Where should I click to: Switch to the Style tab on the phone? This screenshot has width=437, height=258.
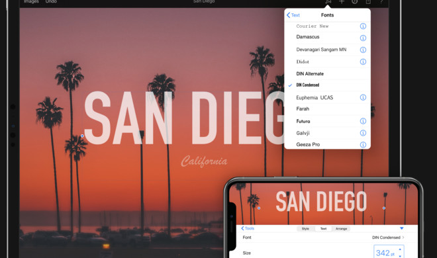305,229
